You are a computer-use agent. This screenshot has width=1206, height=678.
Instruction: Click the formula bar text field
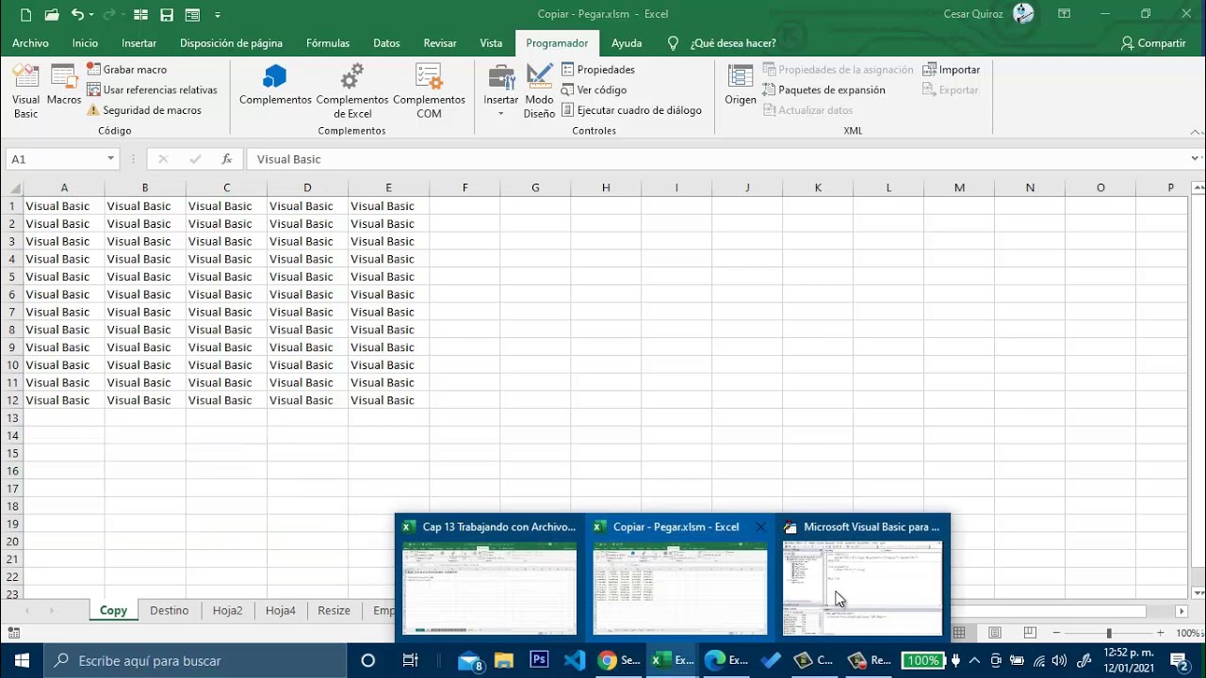point(716,159)
